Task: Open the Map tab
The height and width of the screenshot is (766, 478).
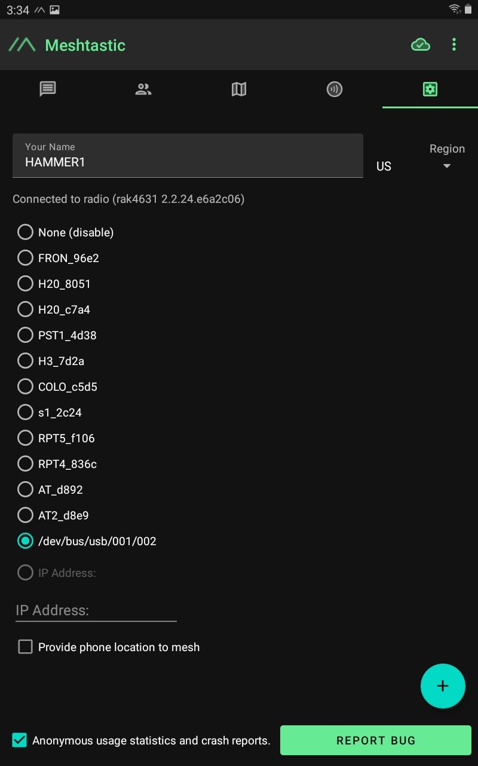Action: [239, 89]
